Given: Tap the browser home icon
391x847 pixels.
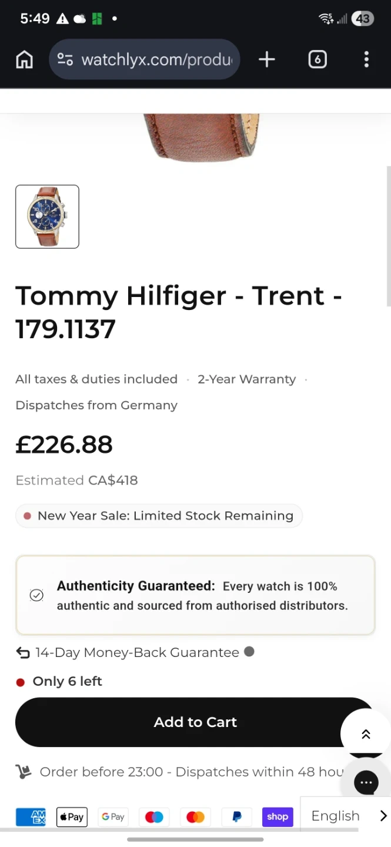Looking at the screenshot, I should (x=24, y=59).
